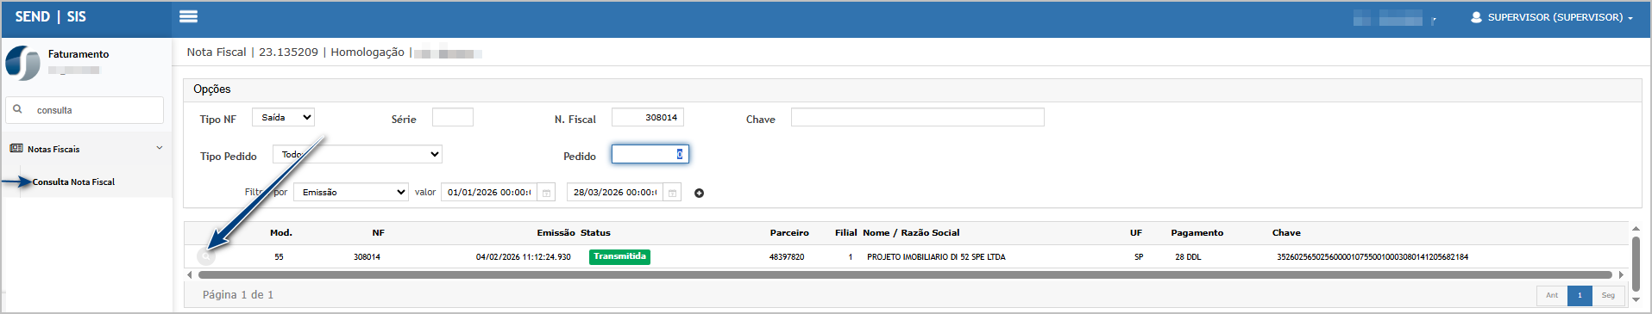The height and width of the screenshot is (314, 1652).
Task: Toggle the hamburger sidebar menu
Action: pos(188,16)
